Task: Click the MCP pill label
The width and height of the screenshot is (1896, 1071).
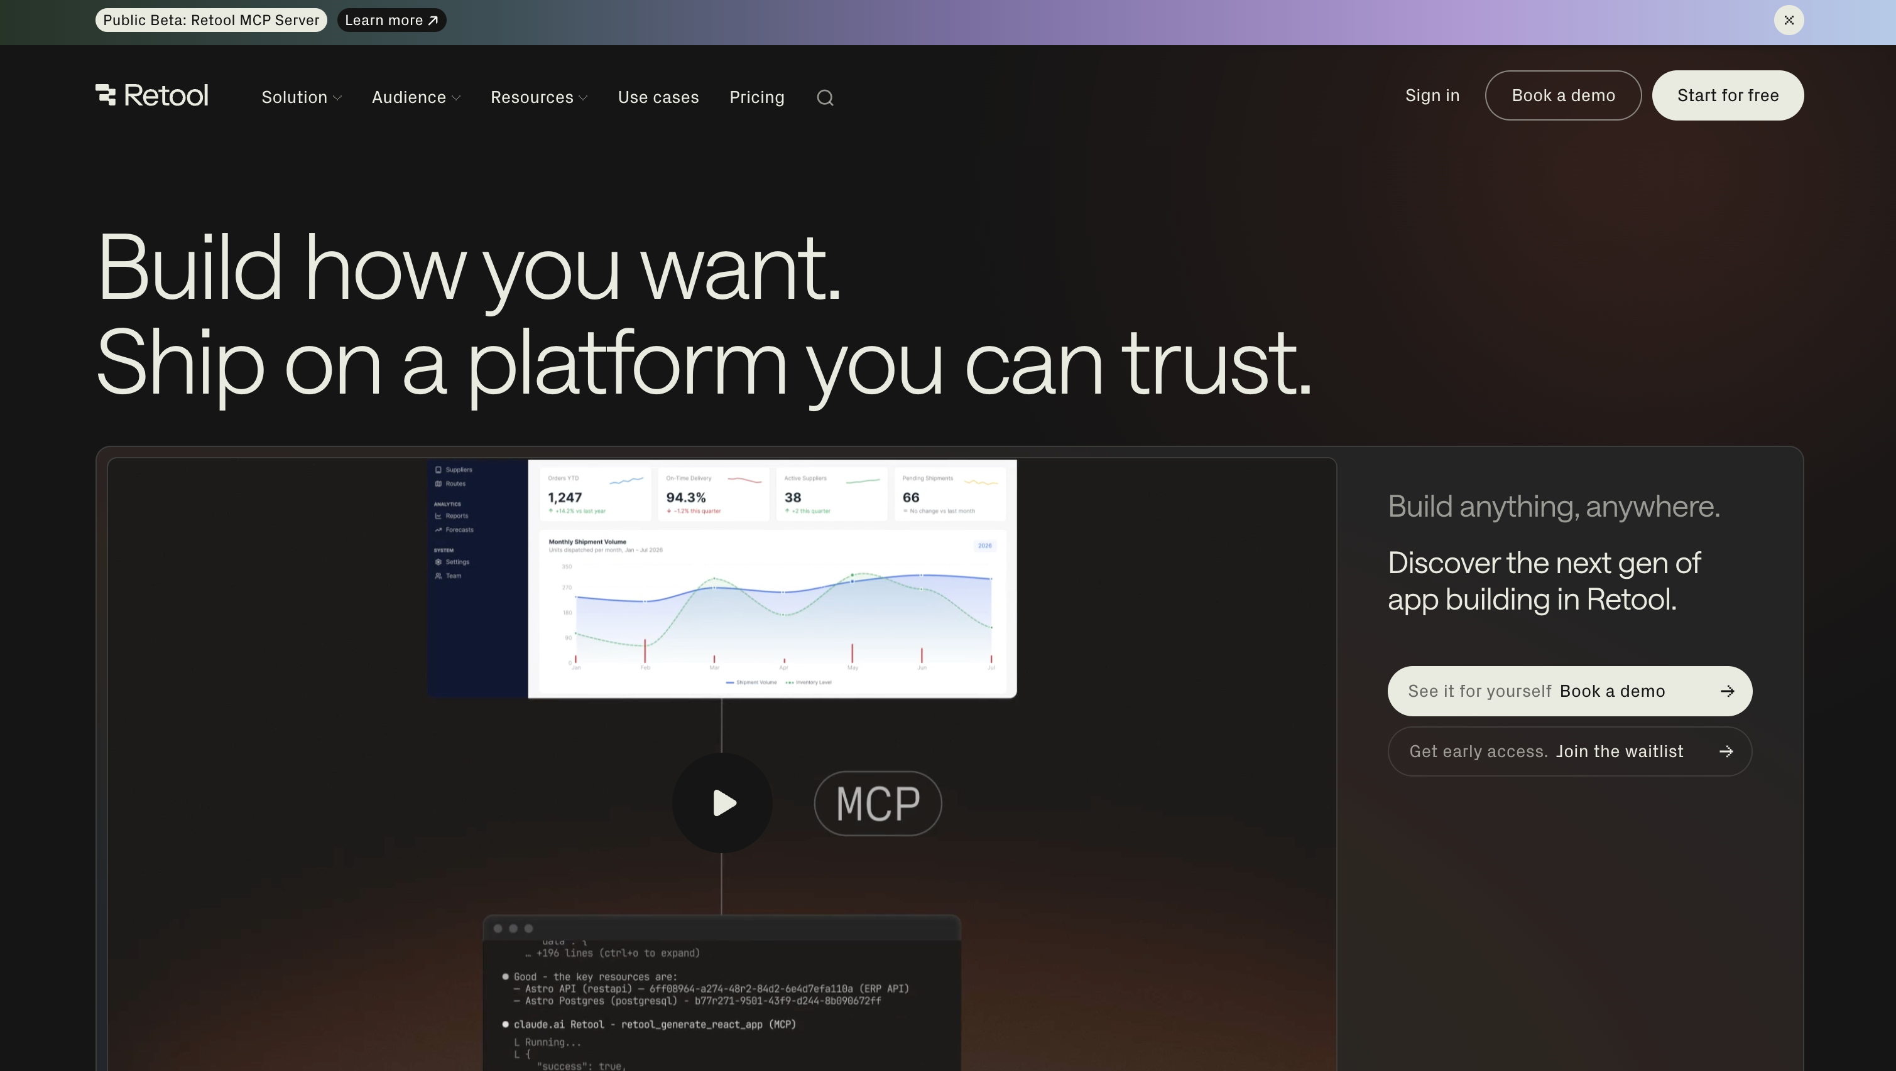Action: 878,804
